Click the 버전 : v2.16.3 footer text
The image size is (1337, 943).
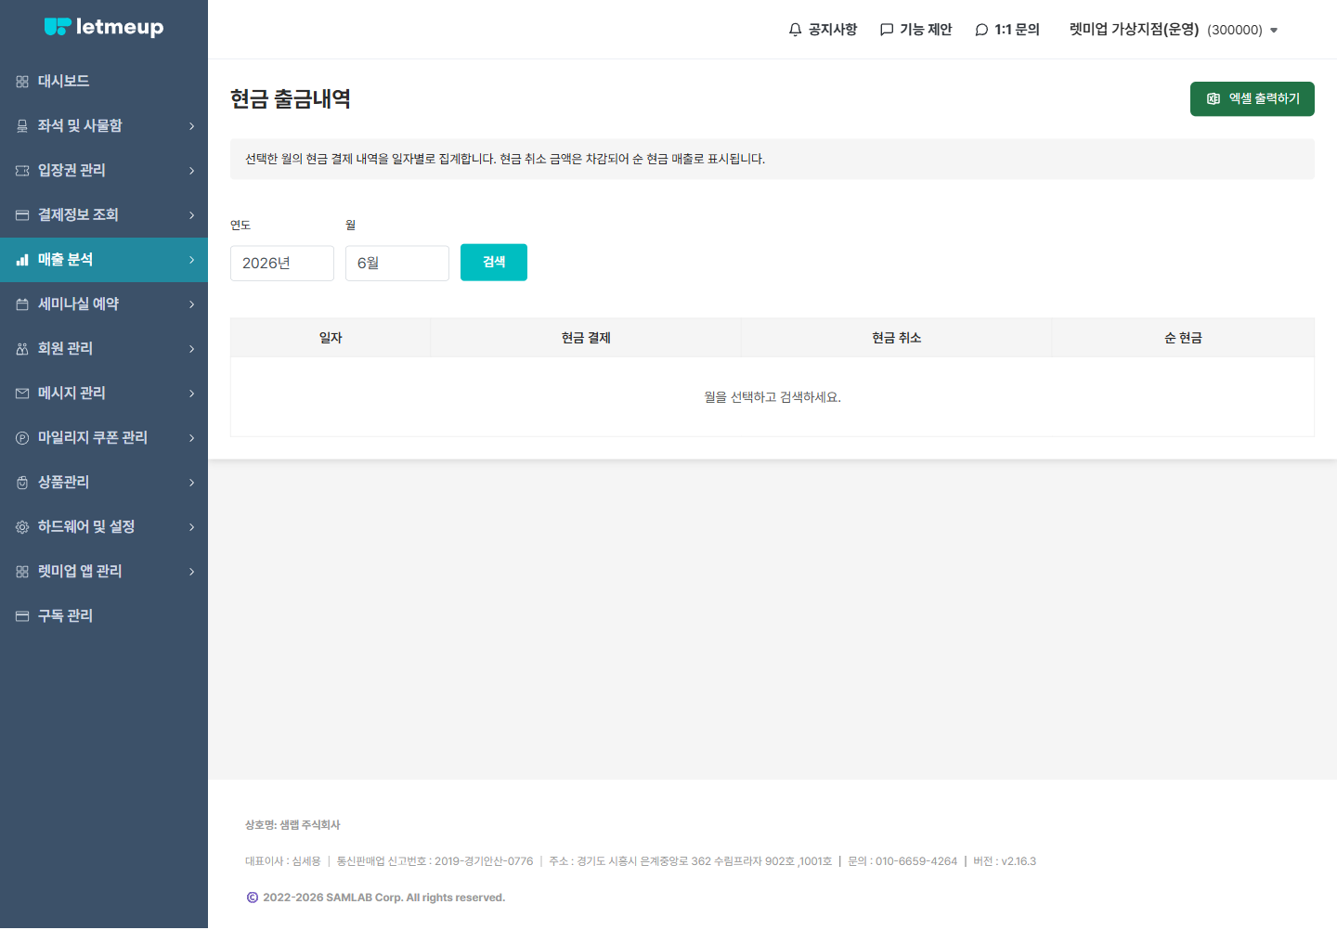pyautogui.click(x=1005, y=861)
